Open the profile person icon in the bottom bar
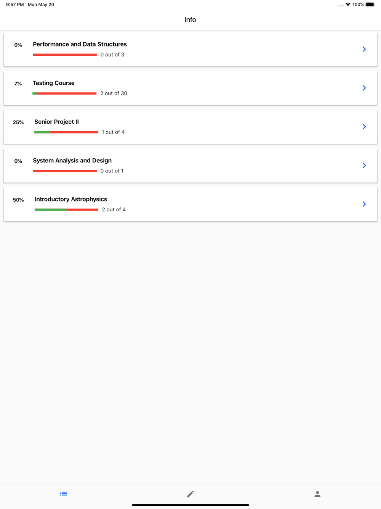The height and width of the screenshot is (509, 381). (x=317, y=494)
